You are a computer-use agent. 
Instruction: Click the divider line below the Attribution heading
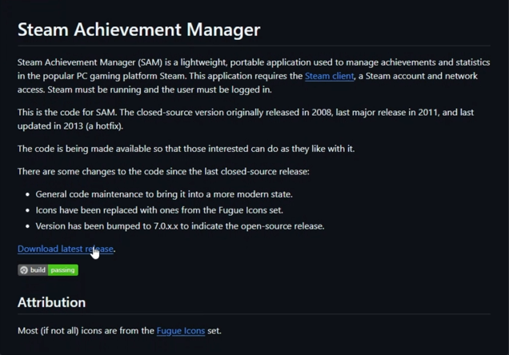pos(254,315)
